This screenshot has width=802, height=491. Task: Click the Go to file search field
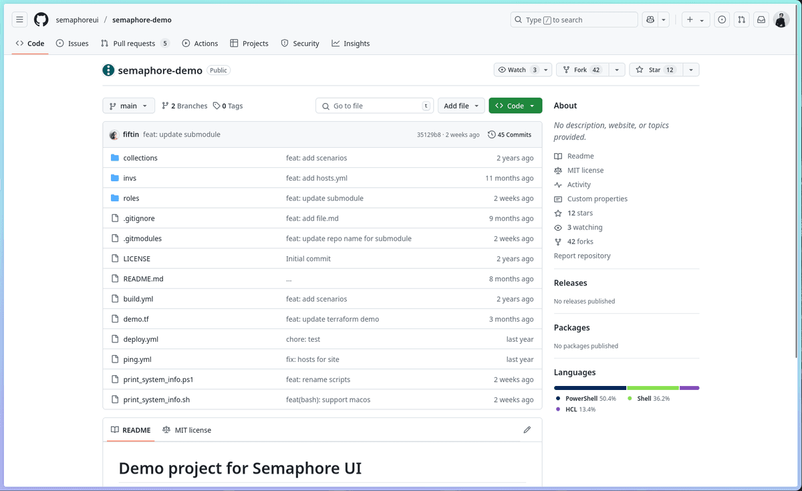(x=374, y=106)
